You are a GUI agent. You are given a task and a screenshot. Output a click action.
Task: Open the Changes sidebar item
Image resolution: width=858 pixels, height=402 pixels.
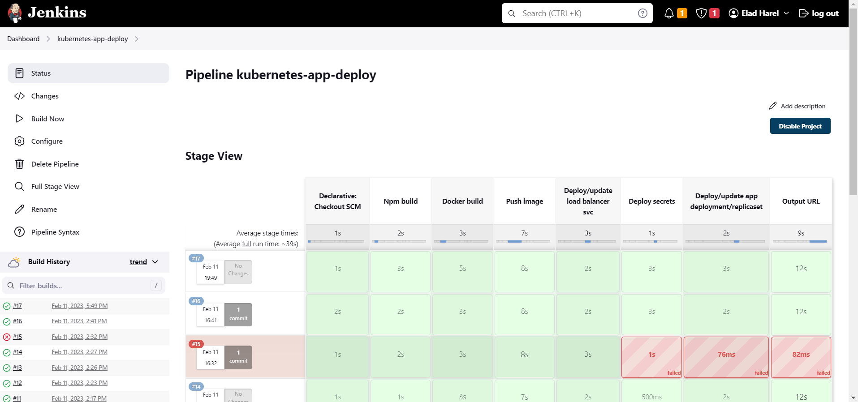click(x=88, y=96)
